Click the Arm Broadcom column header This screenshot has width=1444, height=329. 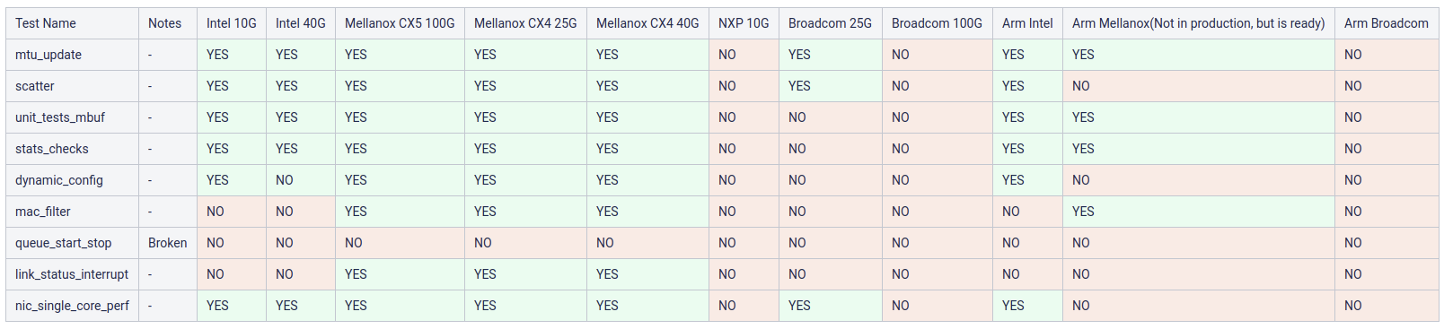pos(1386,23)
